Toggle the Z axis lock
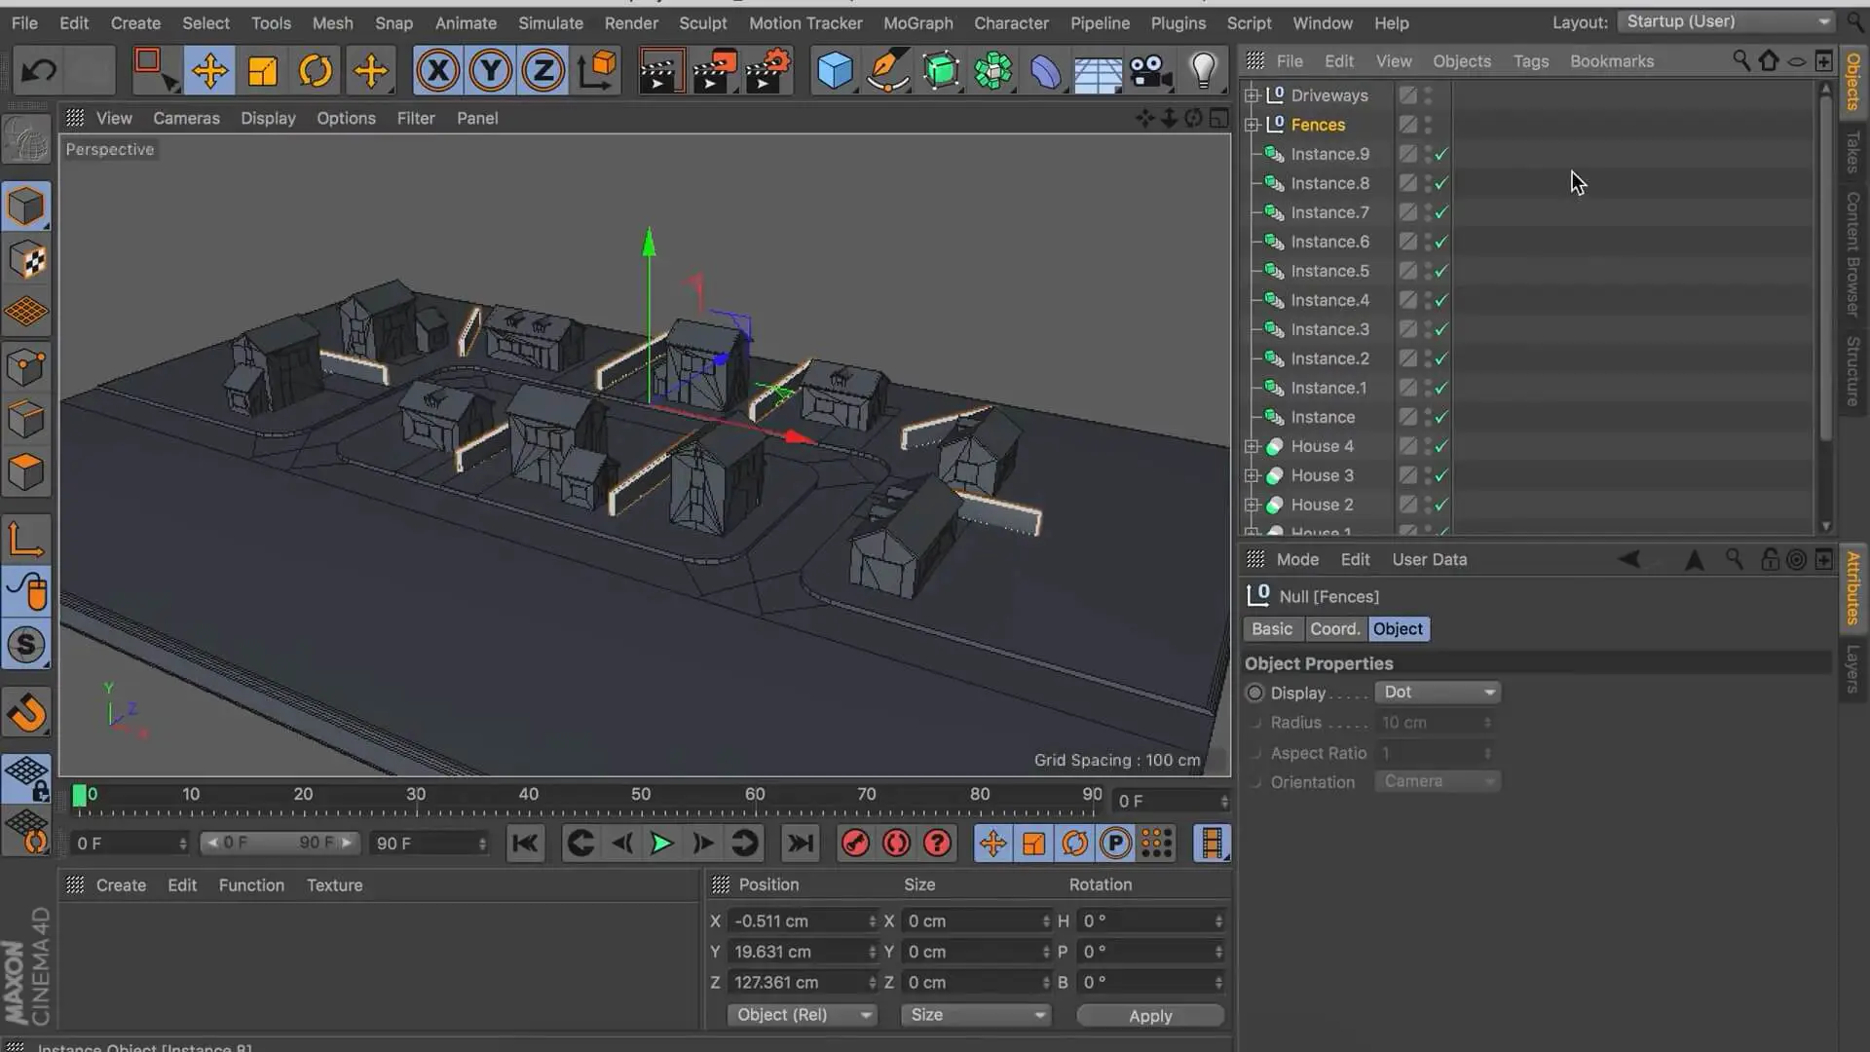The height and width of the screenshot is (1052, 1870). coord(542,70)
